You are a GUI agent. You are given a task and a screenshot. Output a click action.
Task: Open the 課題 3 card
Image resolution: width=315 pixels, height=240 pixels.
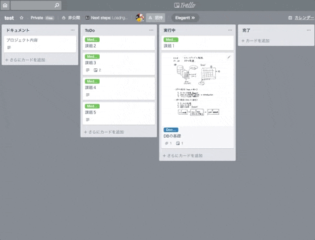(119, 64)
